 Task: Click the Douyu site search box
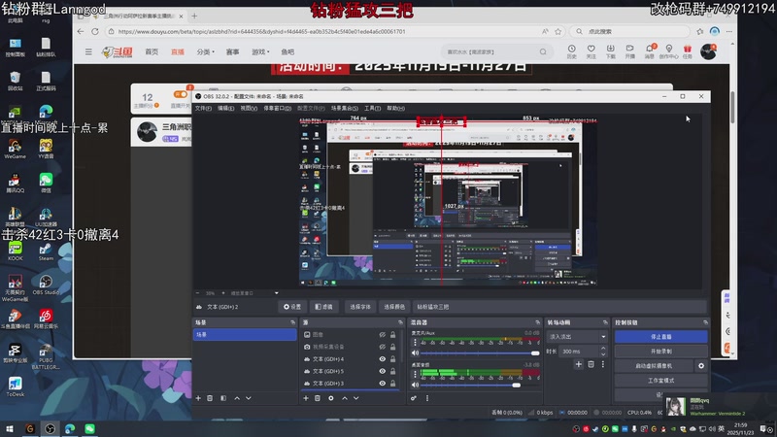point(495,51)
